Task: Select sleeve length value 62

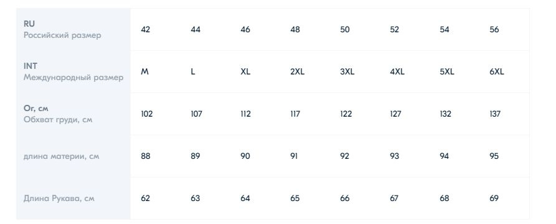Action: pyautogui.click(x=146, y=198)
